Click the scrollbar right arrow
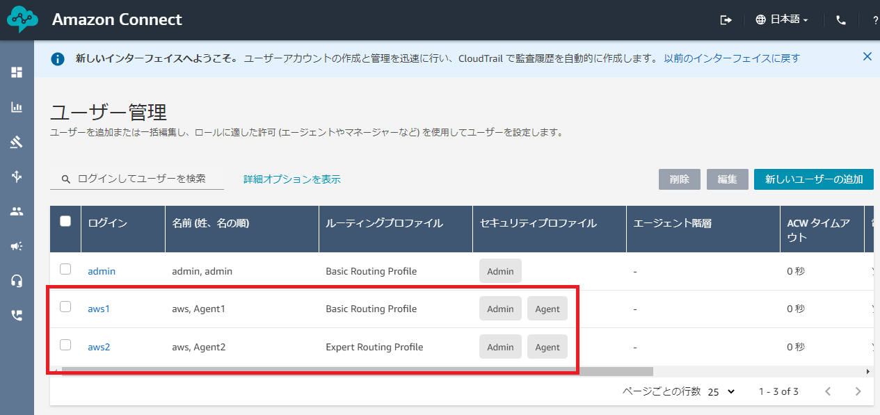Viewport: 880px width, 415px height. pyautogui.click(x=867, y=372)
